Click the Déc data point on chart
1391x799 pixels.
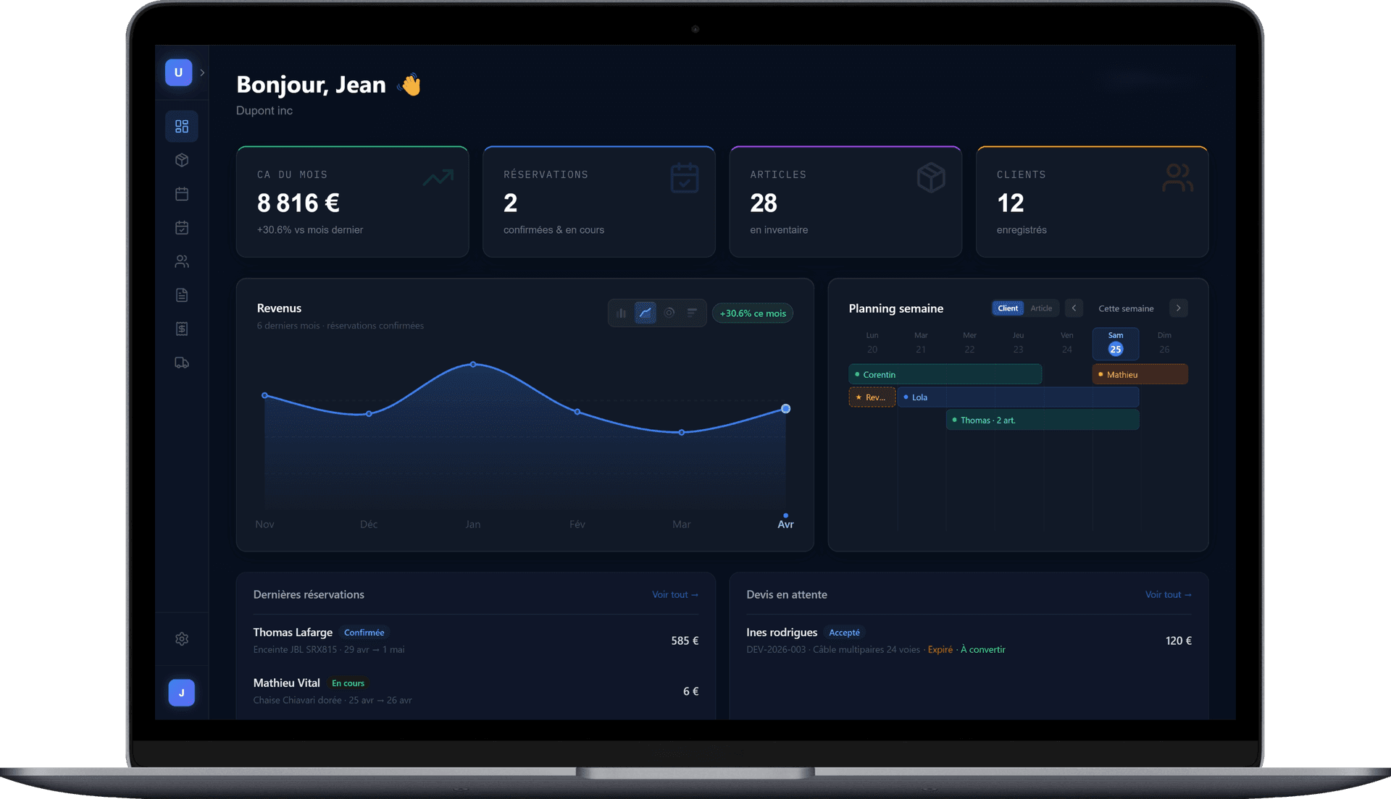tap(369, 414)
